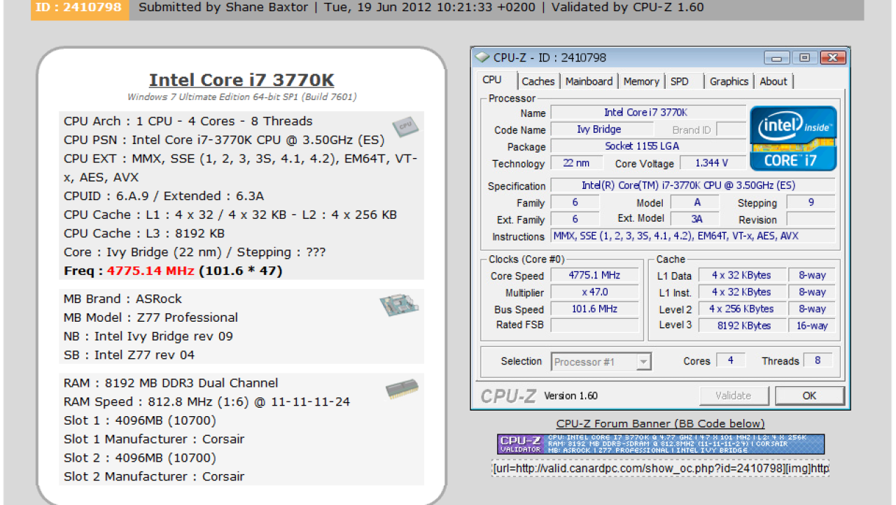Click the Slot 2 : 4096MB (10700) line

pyautogui.click(x=139, y=458)
